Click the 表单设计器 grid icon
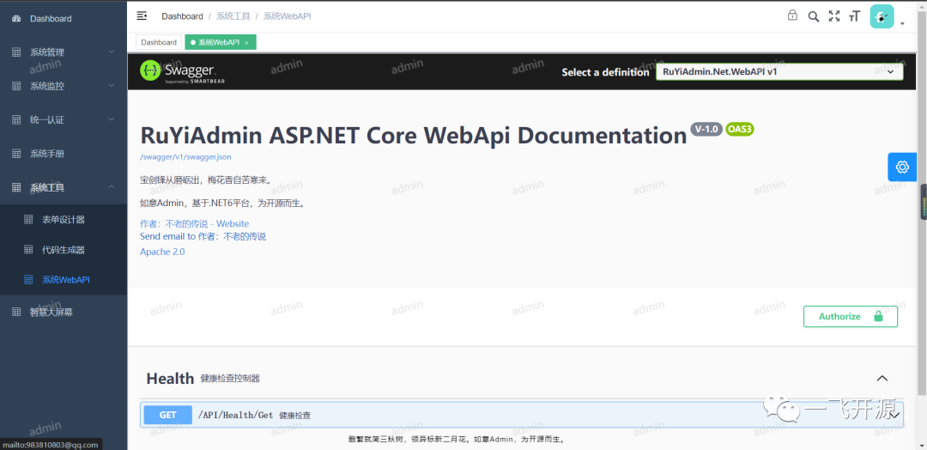 tap(28, 219)
